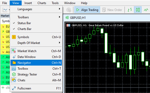This screenshot has width=150, height=93.
Task: Click the Market Watch panel title
Action: tap(5, 16)
